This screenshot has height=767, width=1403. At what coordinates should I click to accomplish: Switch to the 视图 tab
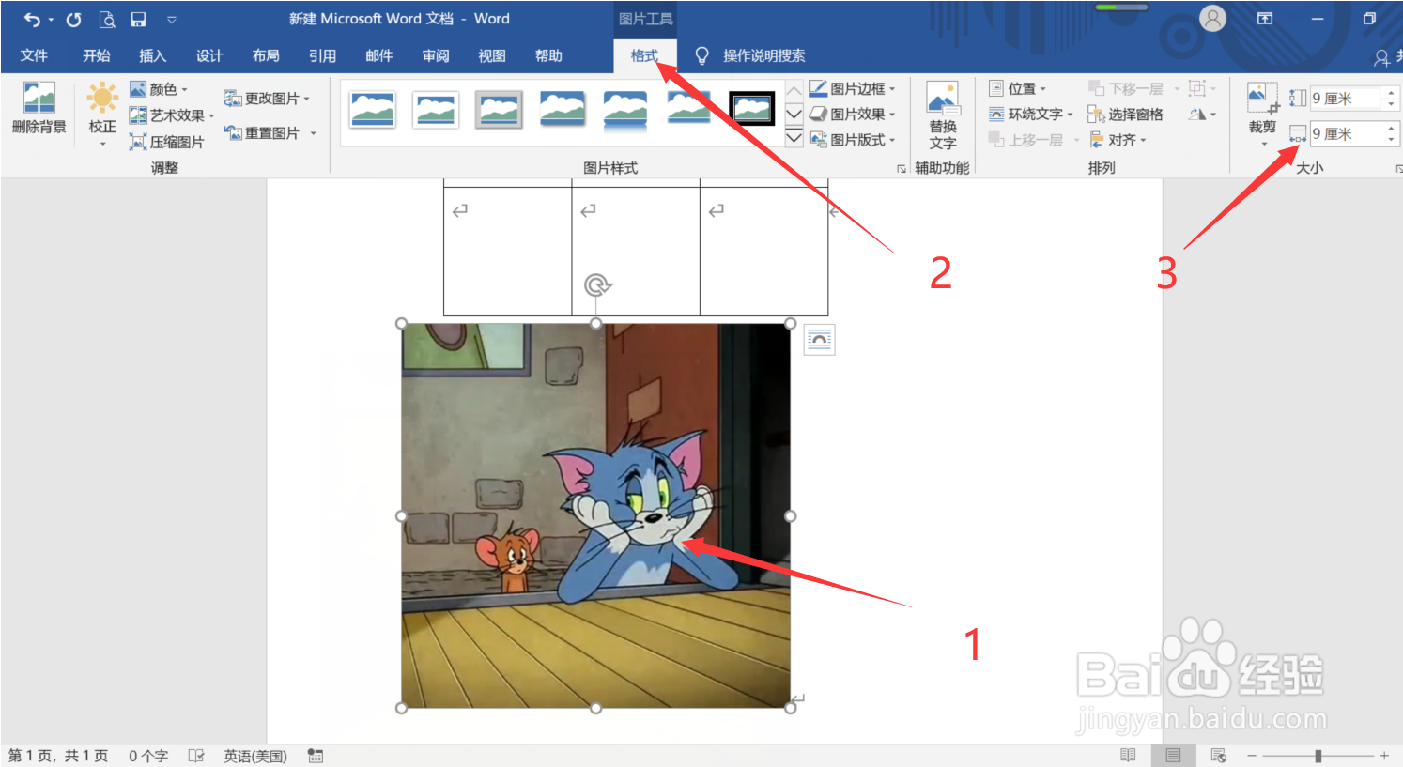pos(492,55)
